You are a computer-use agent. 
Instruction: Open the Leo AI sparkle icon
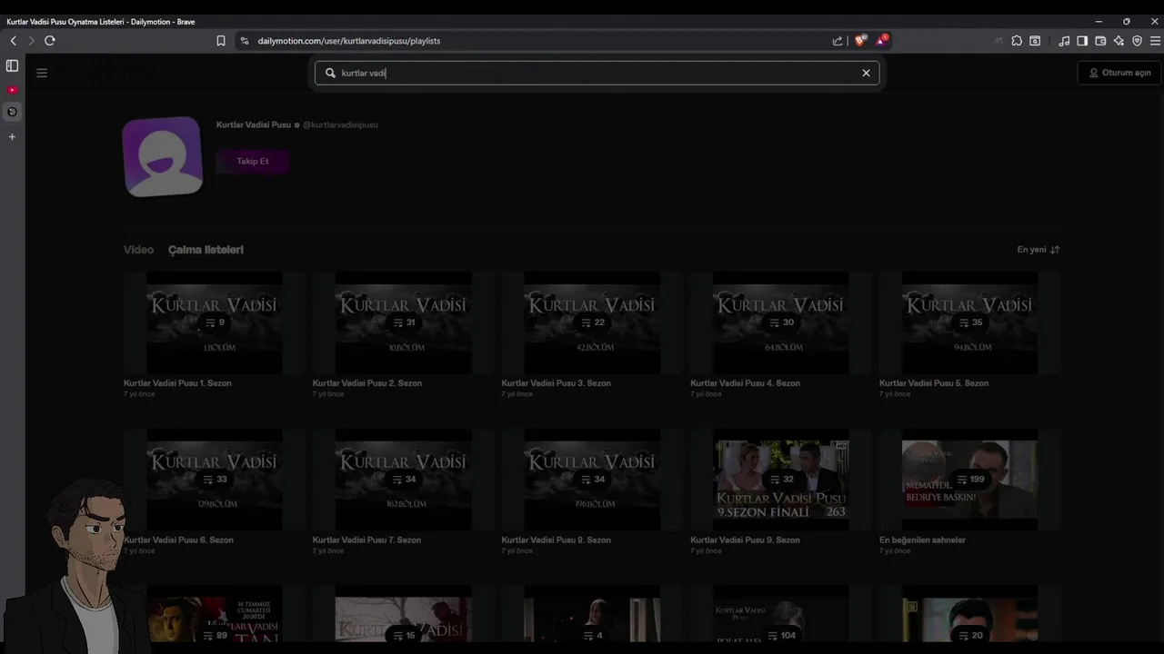1119,41
